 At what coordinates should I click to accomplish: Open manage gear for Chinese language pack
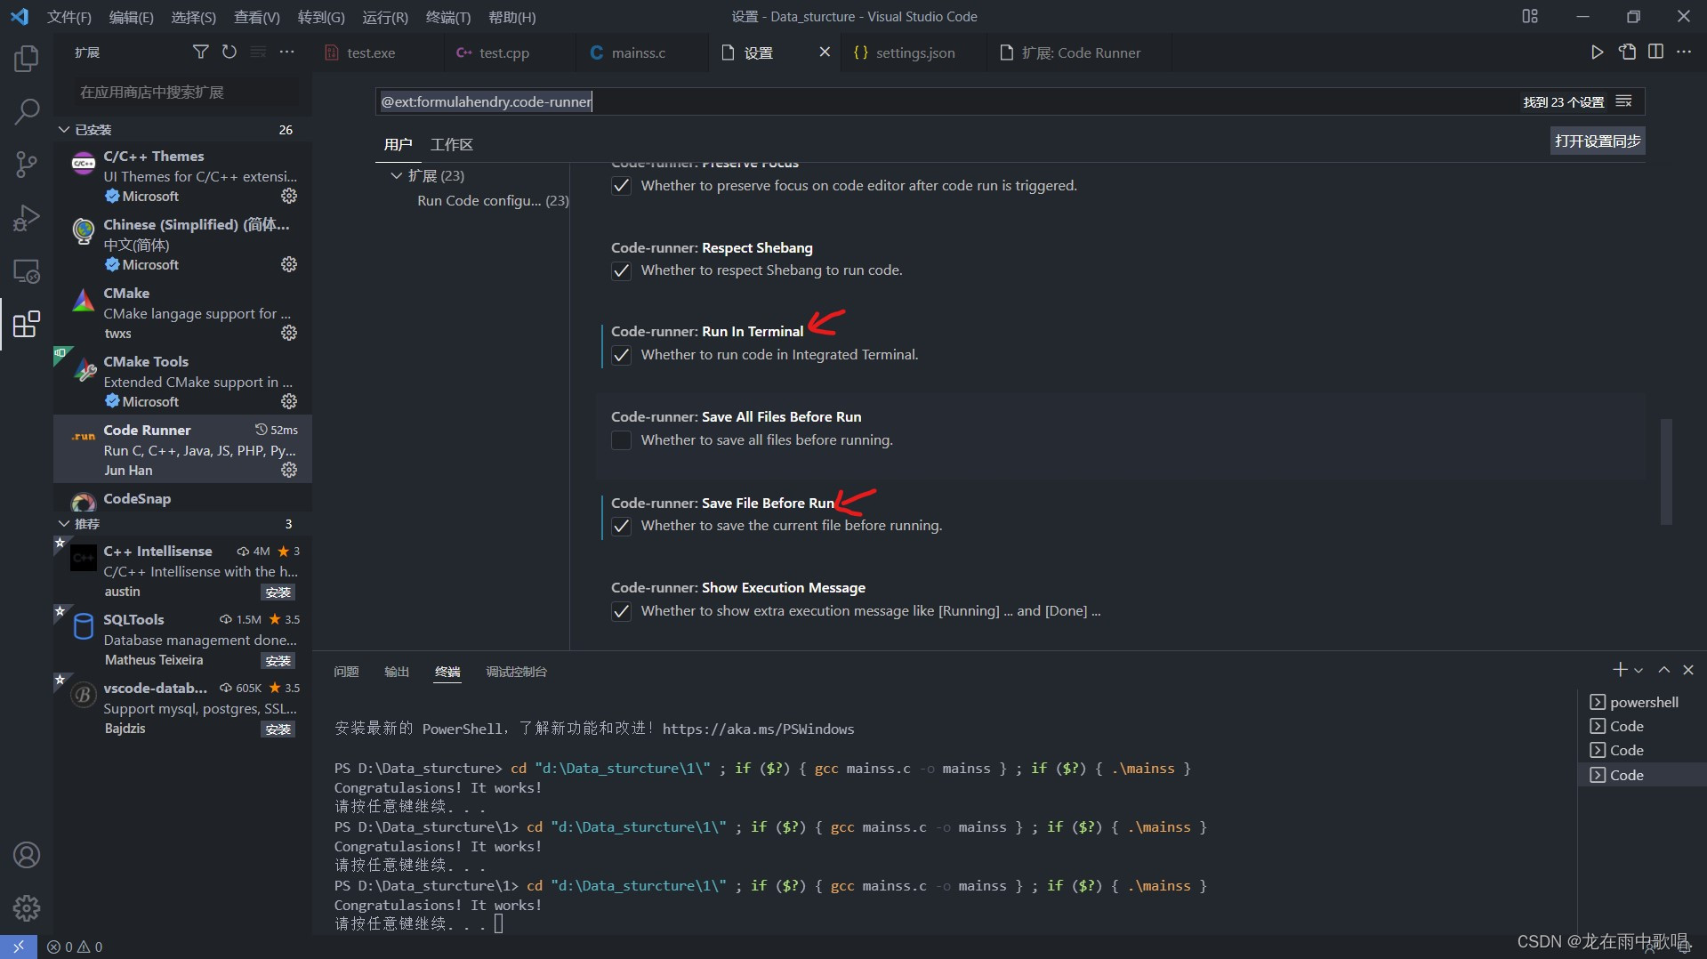(x=289, y=264)
